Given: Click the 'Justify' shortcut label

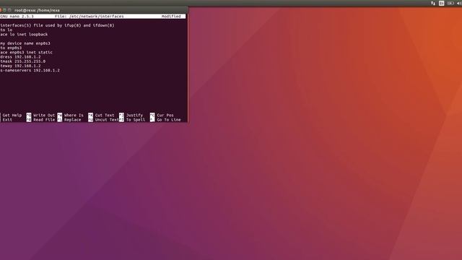Looking at the screenshot, I should (x=134, y=116).
